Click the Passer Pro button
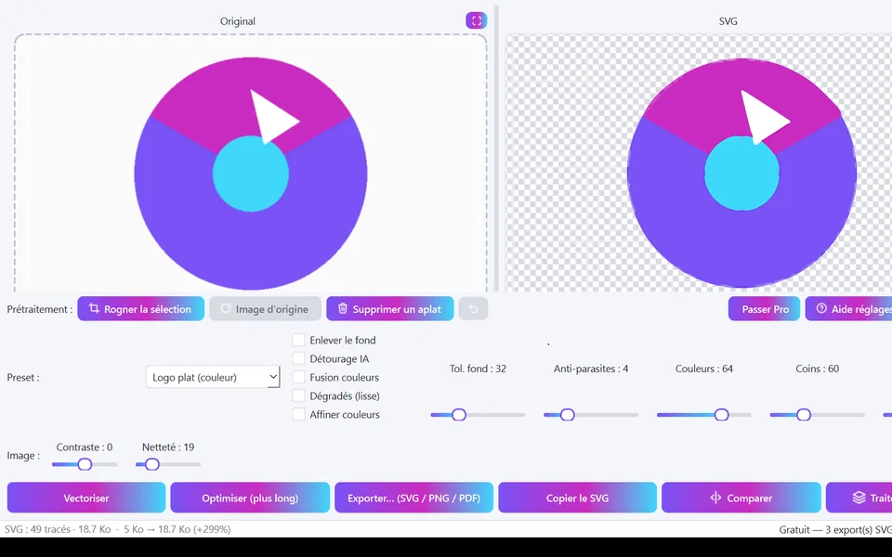This screenshot has width=892, height=557. [765, 309]
